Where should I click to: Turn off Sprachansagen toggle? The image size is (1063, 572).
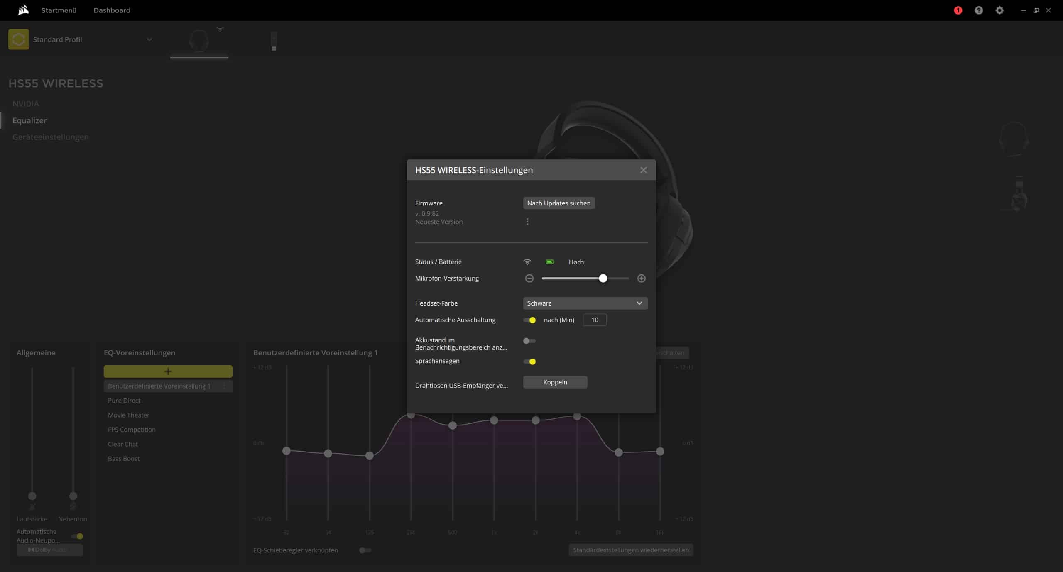pos(529,362)
